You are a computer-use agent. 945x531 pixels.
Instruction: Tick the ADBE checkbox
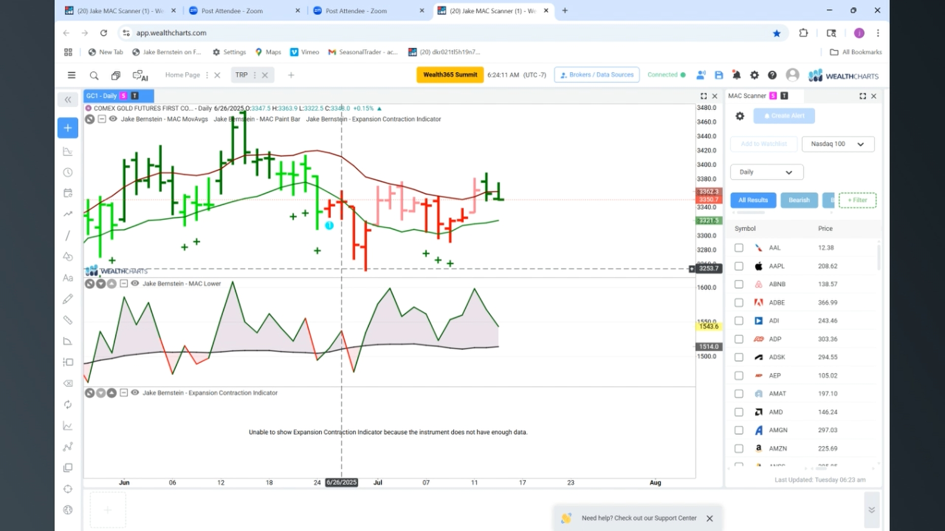(739, 302)
